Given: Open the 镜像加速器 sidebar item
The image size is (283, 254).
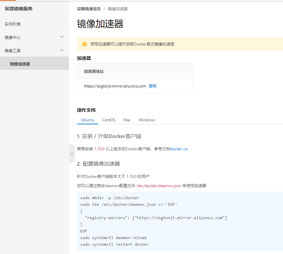Looking at the screenshot, I should click(35, 63).
